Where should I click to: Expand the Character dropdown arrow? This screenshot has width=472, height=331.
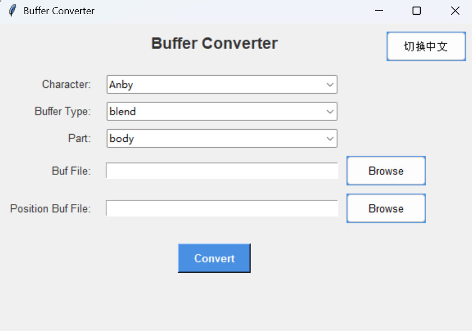330,85
